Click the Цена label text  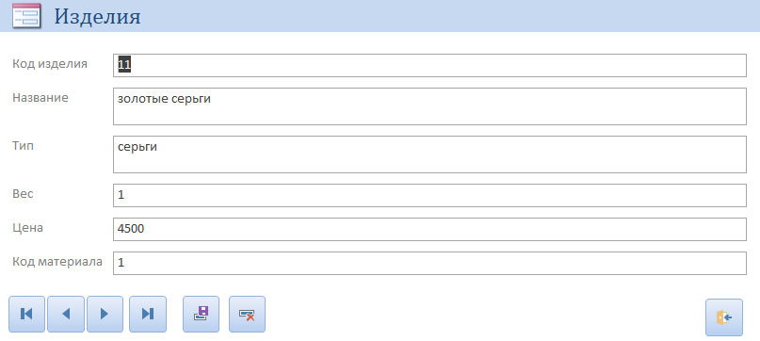pos(27,228)
